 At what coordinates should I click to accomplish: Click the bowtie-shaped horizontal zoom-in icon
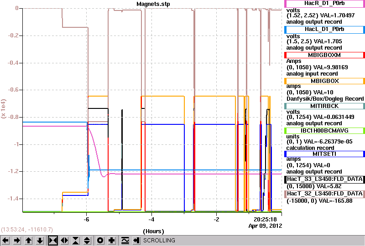[53, 241]
